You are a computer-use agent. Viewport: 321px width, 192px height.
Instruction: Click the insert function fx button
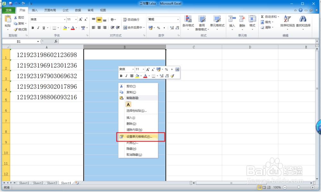tap(56, 41)
